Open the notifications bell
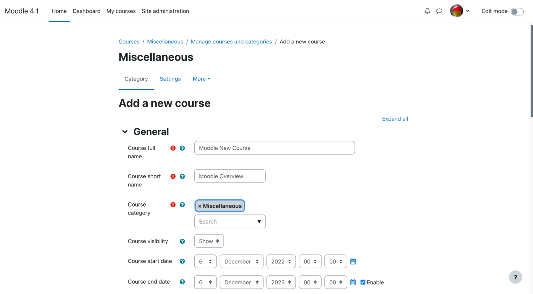Image resolution: width=533 pixels, height=294 pixels. (427, 11)
